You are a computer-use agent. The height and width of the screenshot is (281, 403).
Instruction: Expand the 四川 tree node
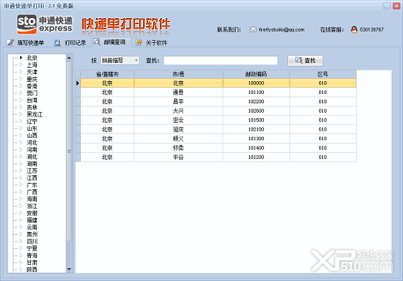click(21, 241)
